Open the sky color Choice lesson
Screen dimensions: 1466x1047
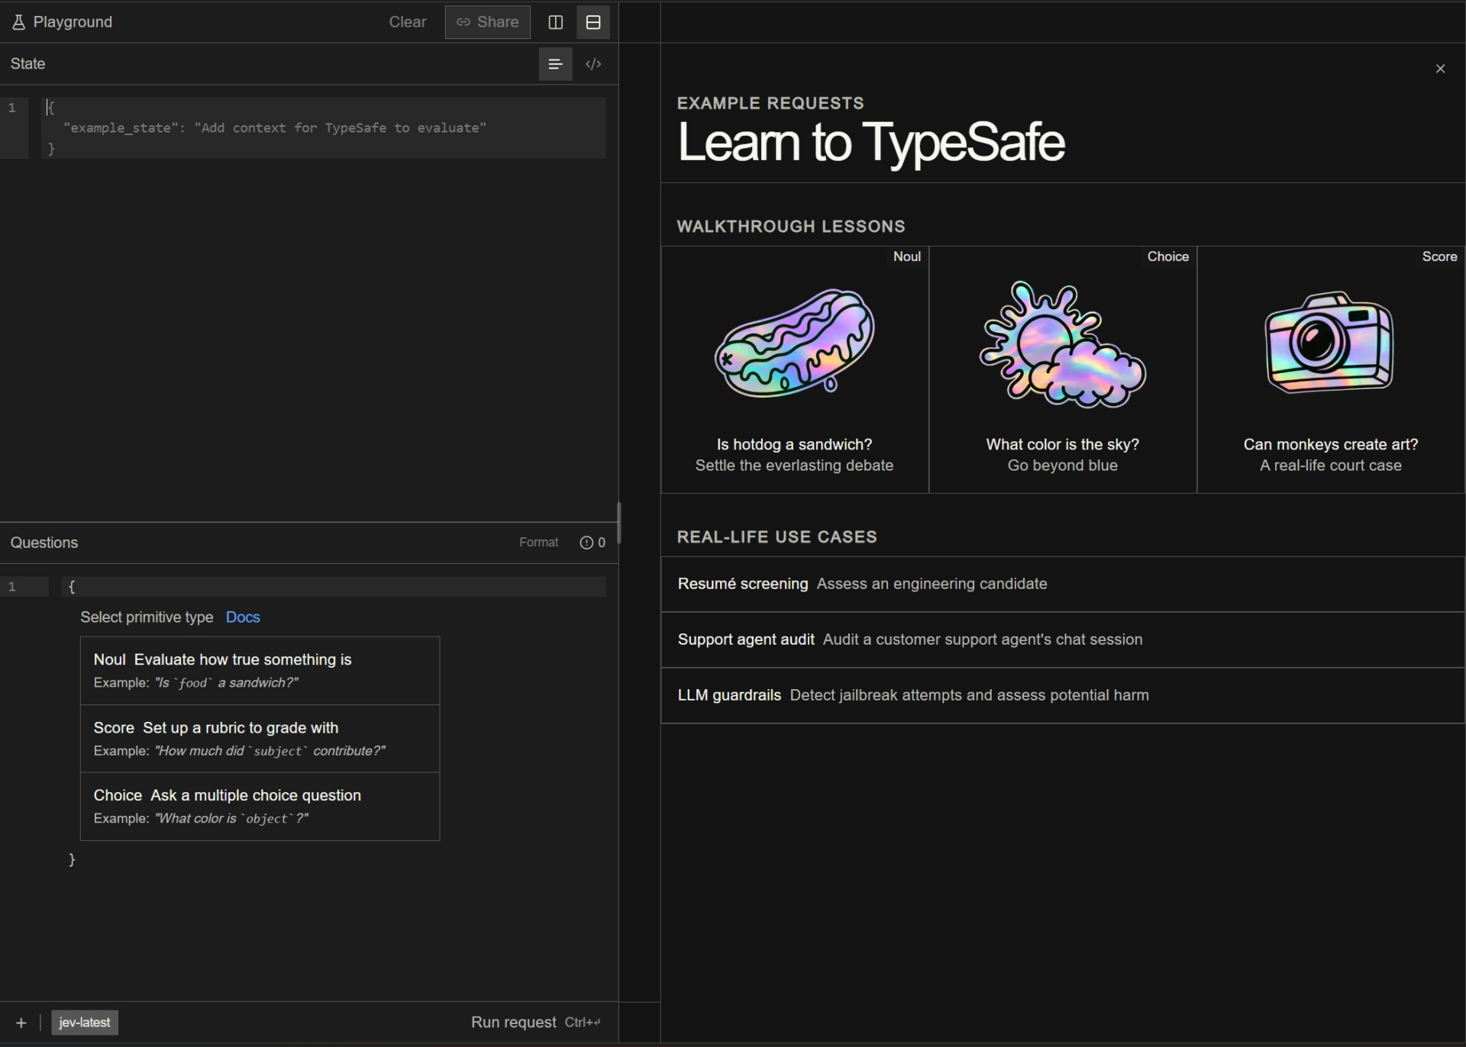tap(1063, 369)
